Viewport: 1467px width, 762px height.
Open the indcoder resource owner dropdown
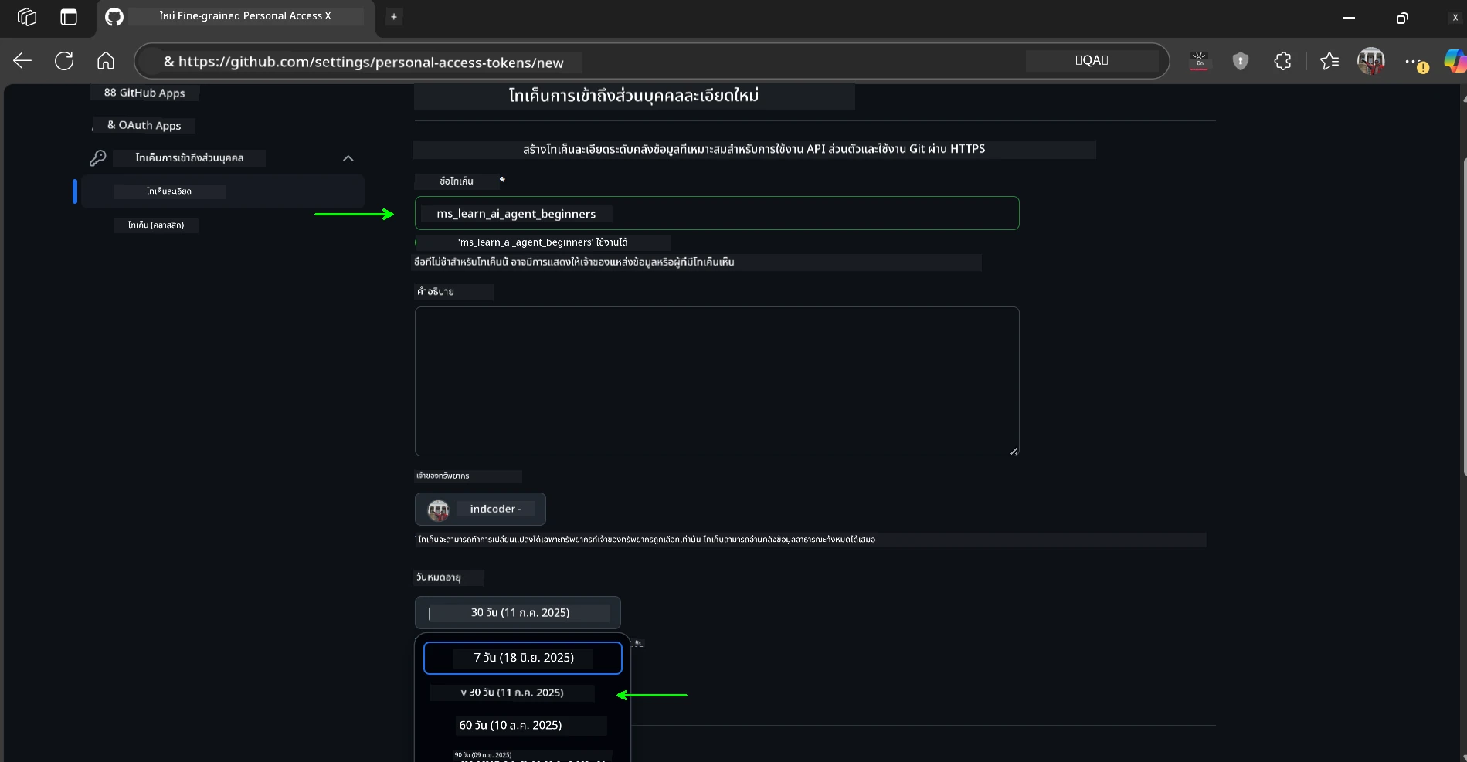(x=480, y=509)
